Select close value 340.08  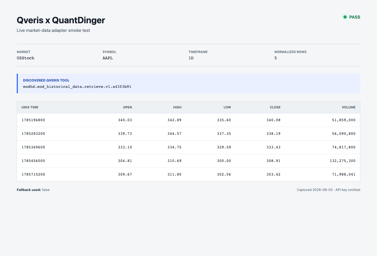coord(273,120)
